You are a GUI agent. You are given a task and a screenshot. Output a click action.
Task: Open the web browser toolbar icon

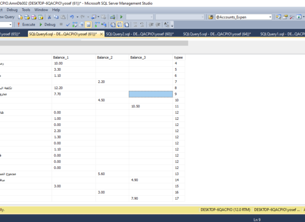pos(299,17)
